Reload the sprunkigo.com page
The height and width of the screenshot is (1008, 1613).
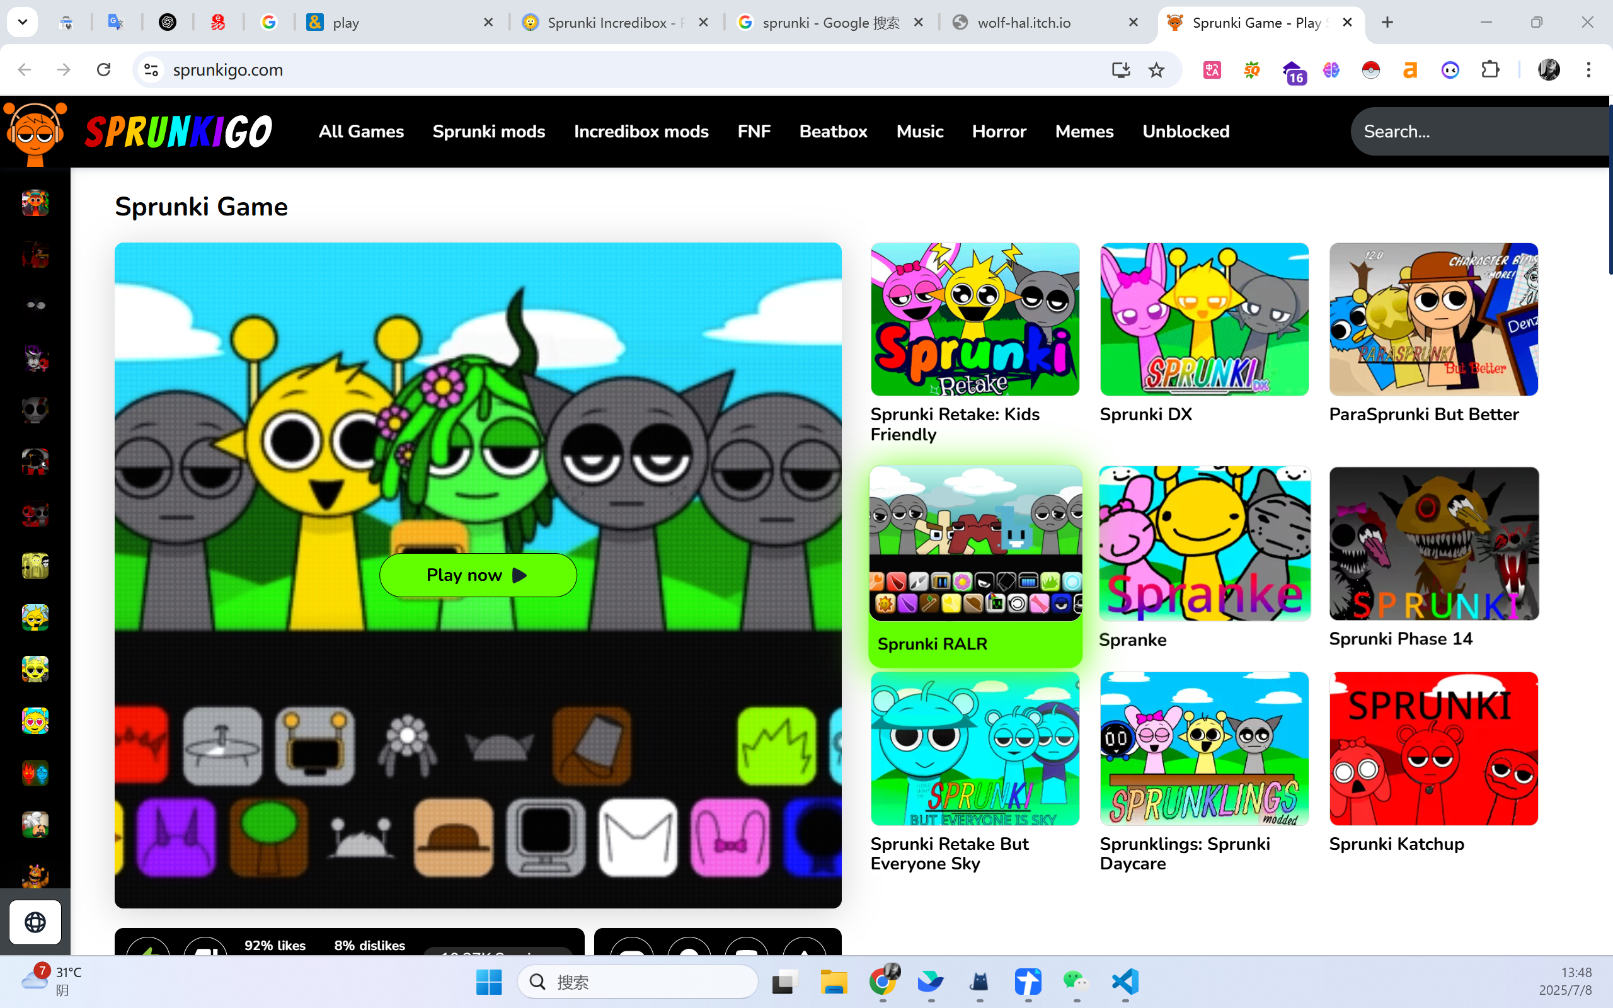pos(103,70)
